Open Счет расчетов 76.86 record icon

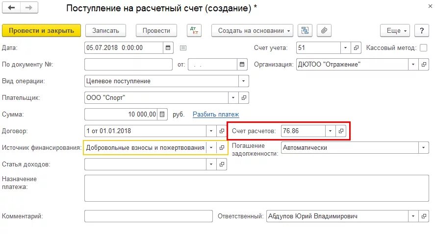[x=341, y=131]
